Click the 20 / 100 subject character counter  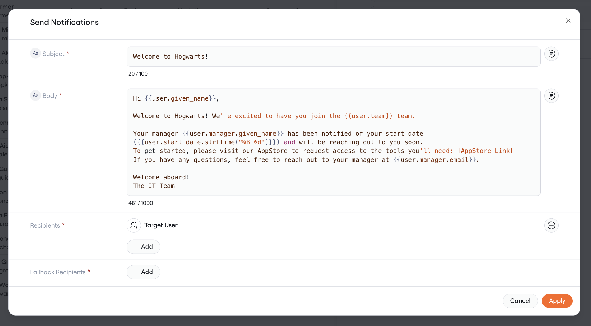(138, 74)
